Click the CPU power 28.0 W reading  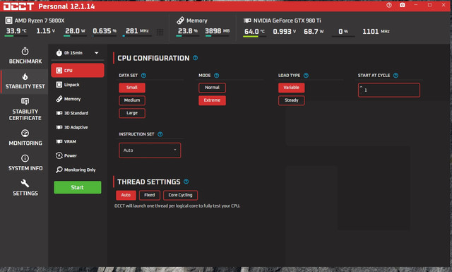pos(75,31)
